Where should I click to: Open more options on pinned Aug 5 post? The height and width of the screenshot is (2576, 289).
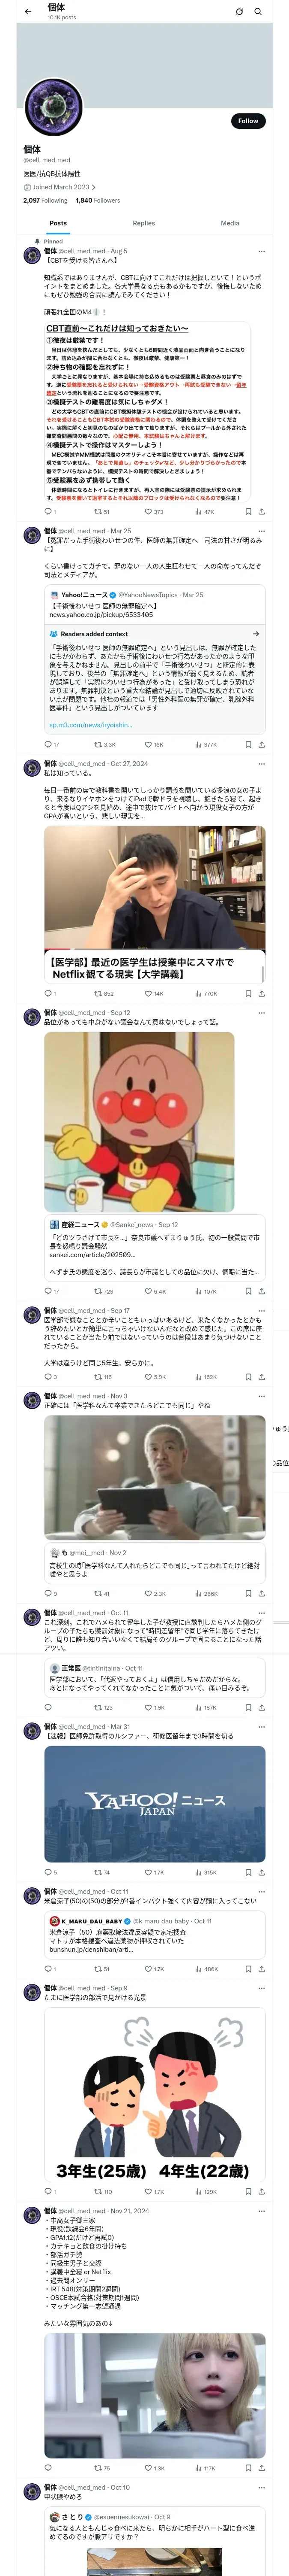(261, 251)
